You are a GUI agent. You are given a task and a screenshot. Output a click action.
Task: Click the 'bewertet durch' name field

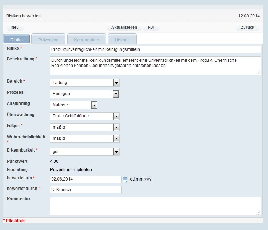[86, 190]
